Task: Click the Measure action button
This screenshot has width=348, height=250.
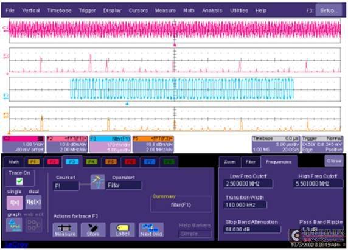Action: tap(65, 230)
